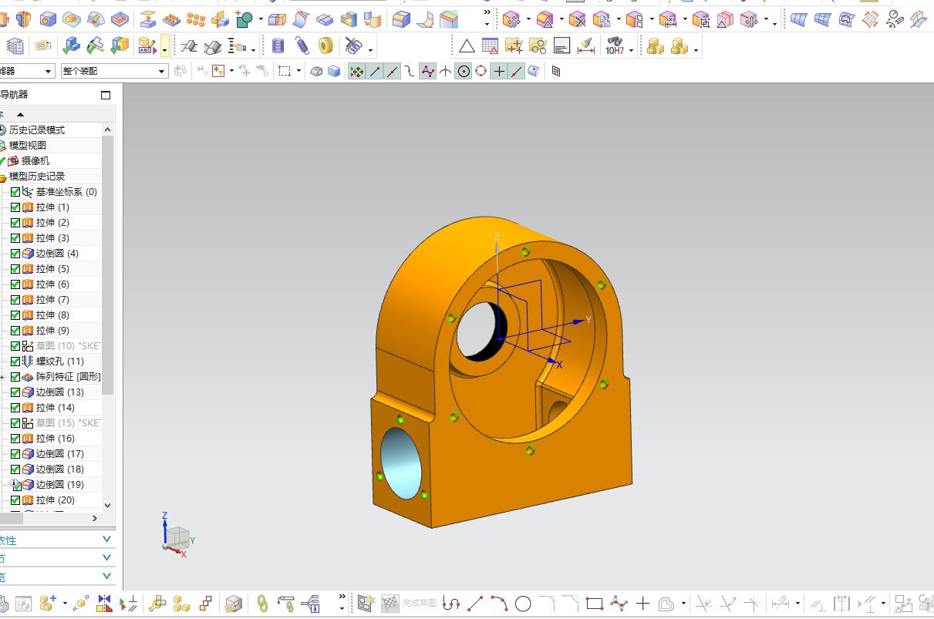Screen dimensions: 934x619
Task: Click the navigator scrollbar down arrow
Action: (107, 506)
